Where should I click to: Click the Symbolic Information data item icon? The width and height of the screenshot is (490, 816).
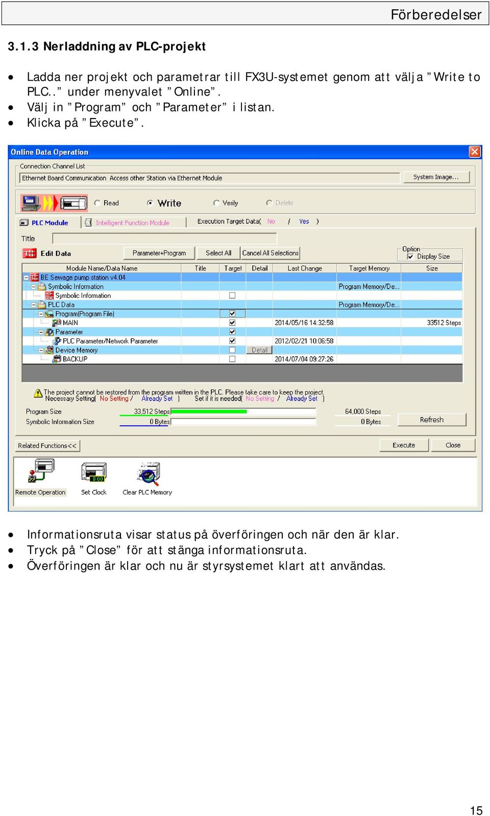click(x=50, y=295)
